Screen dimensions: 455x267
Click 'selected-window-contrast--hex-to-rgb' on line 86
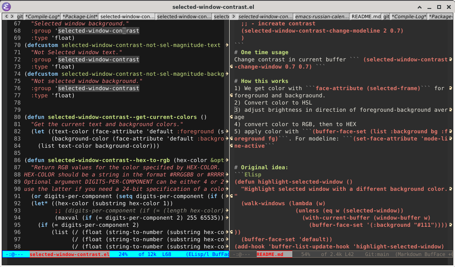pos(109,160)
